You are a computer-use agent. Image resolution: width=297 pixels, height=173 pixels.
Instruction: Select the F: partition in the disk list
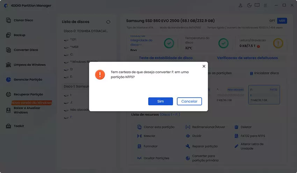(x=71, y=117)
